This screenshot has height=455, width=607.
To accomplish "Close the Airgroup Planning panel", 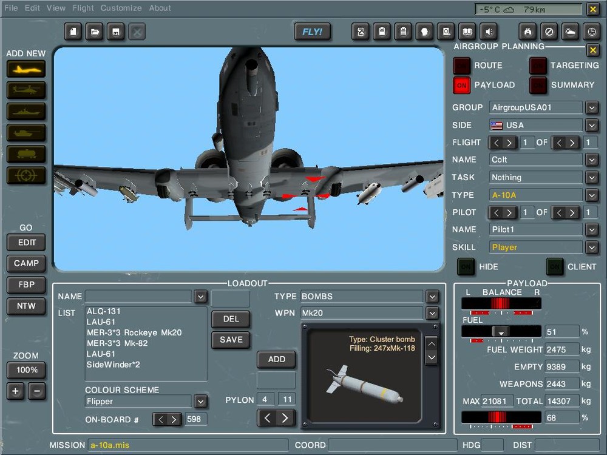I will pyautogui.click(x=592, y=50).
